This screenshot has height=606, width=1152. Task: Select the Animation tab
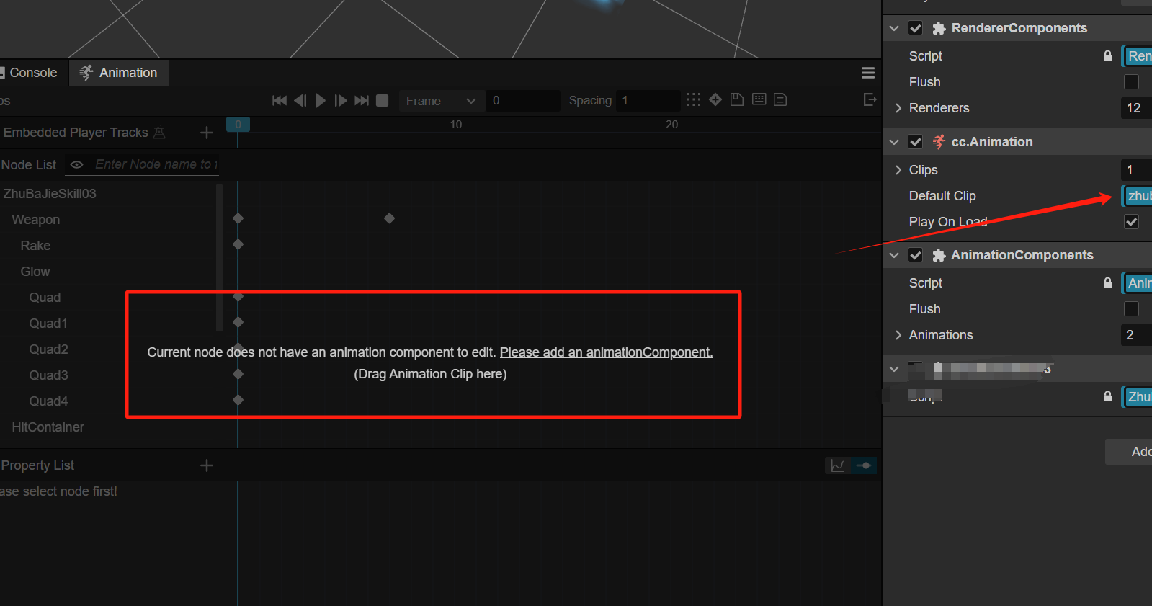tap(120, 73)
